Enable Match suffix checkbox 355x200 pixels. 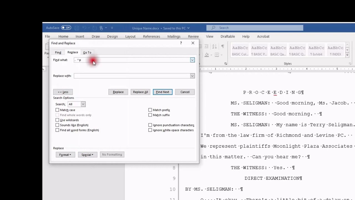tap(150, 115)
